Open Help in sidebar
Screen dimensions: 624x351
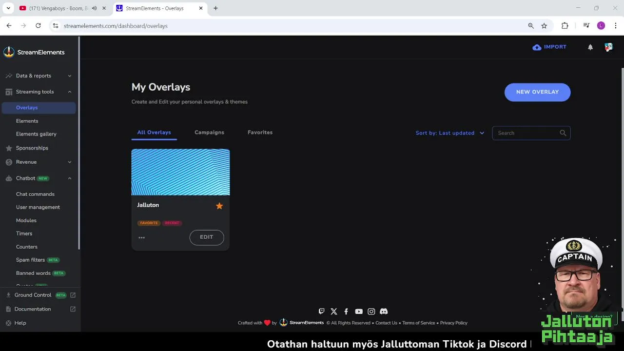tap(20, 323)
